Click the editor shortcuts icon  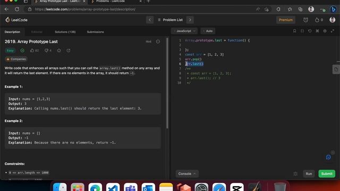click(317, 31)
